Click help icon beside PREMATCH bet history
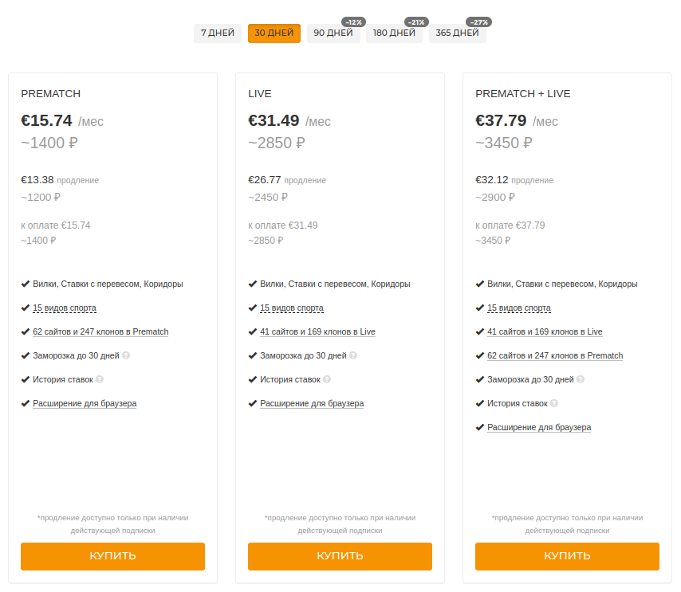Screen dimensions: 681x592 pos(100,380)
